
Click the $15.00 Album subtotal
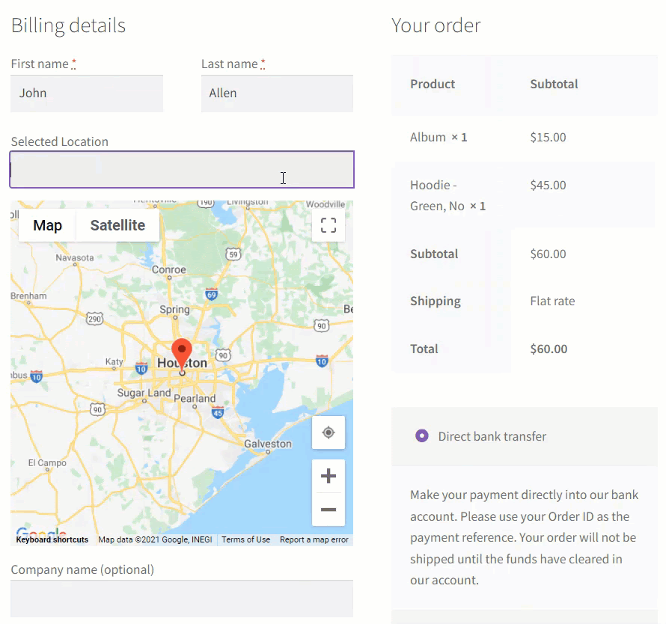tap(548, 137)
